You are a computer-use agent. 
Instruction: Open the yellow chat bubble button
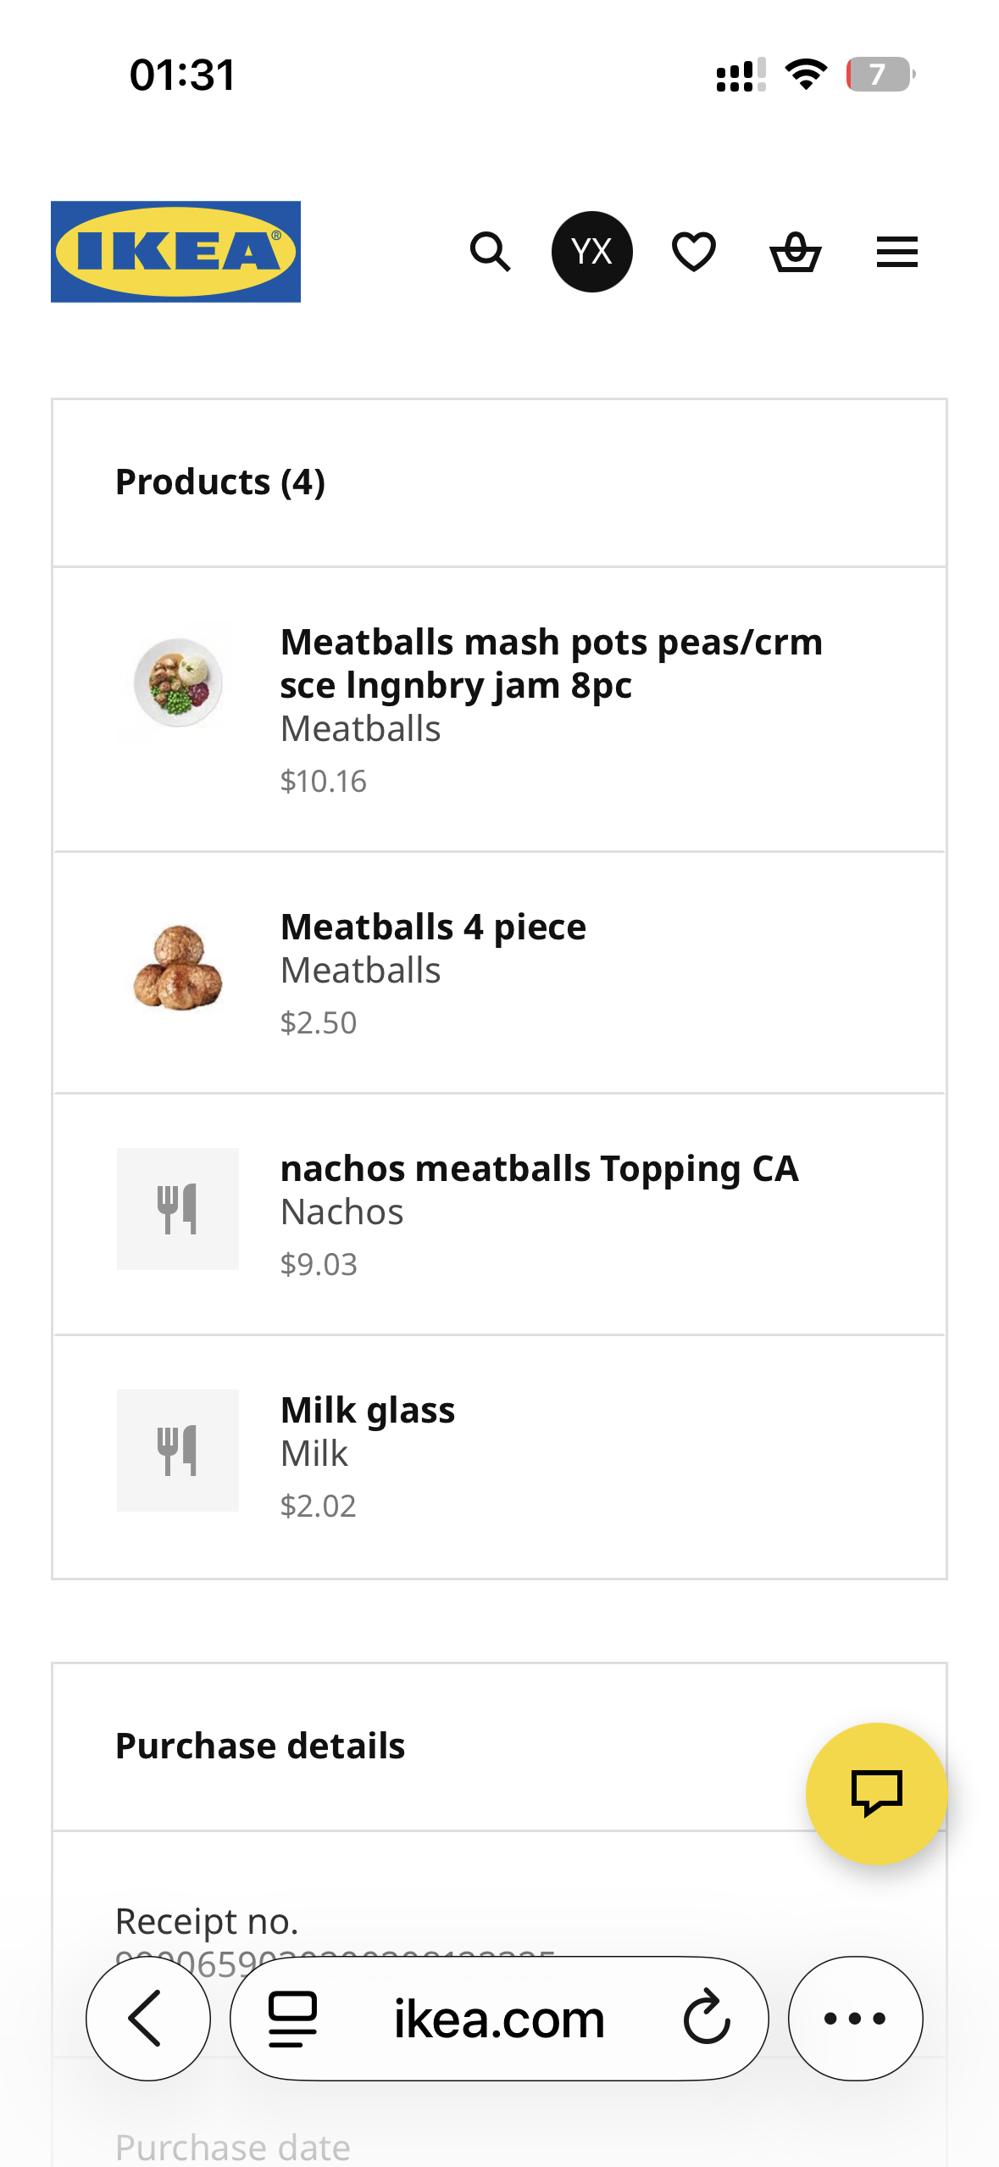click(x=876, y=1793)
